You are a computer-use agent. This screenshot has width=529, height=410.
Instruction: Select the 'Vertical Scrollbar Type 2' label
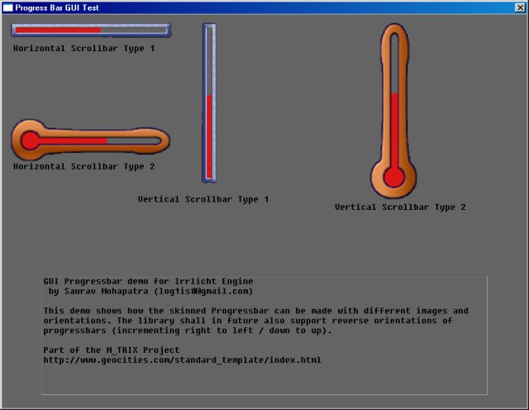tap(400, 207)
